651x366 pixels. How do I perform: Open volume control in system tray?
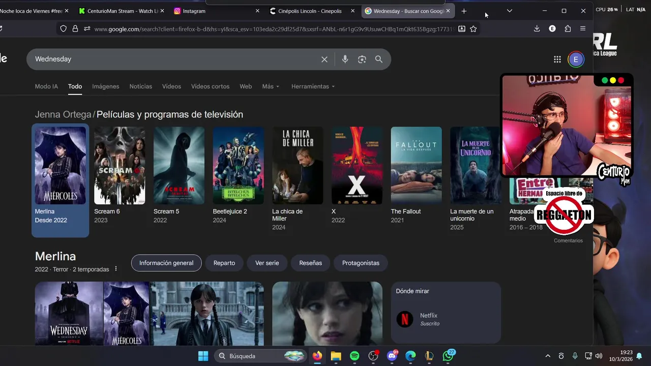click(x=599, y=356)
